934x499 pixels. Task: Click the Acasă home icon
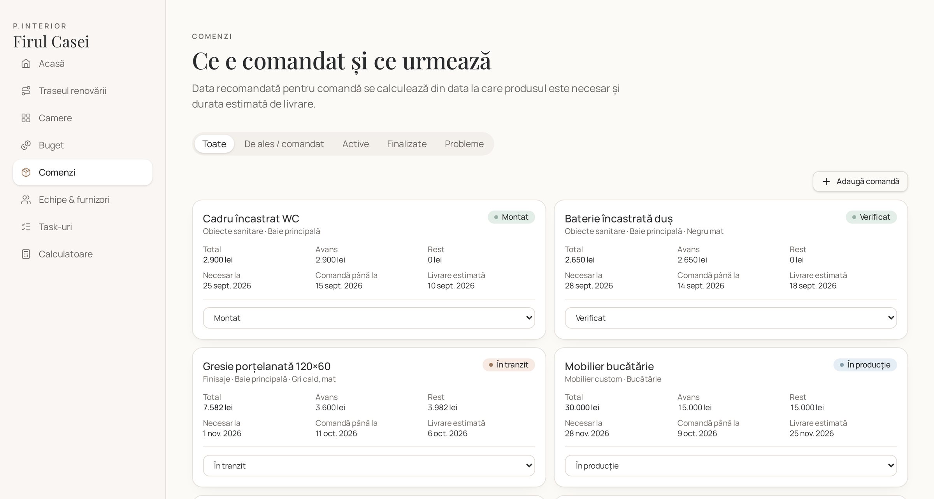point(26,63)
